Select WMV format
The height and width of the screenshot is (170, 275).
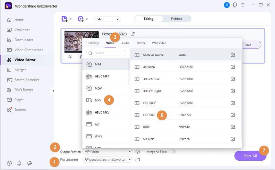[106, 136]
